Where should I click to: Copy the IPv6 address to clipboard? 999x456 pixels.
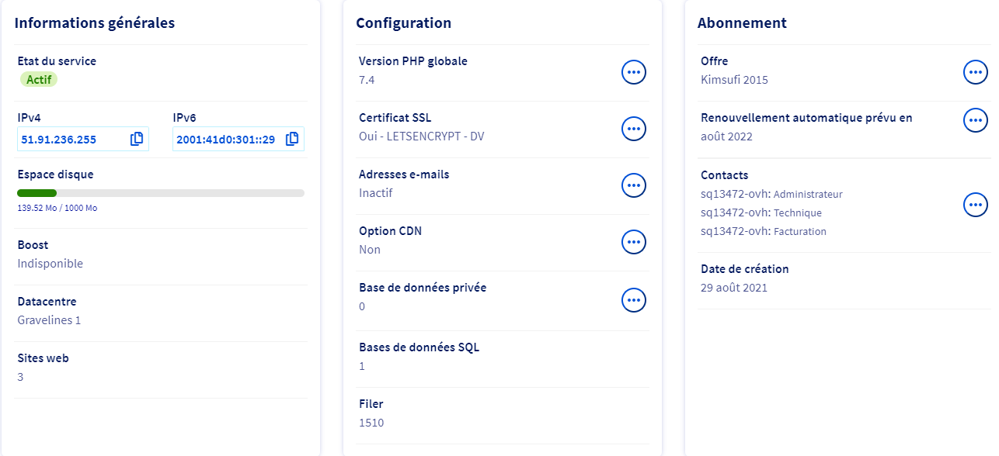tap(292, 140)
